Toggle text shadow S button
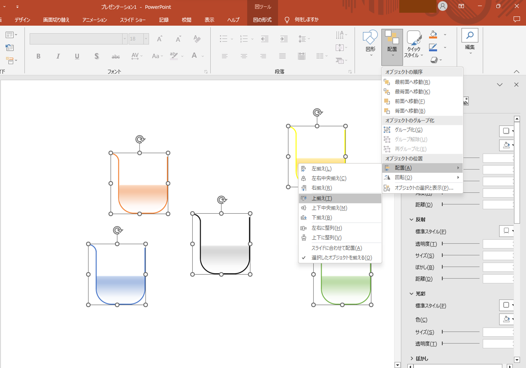 [96, 56]
